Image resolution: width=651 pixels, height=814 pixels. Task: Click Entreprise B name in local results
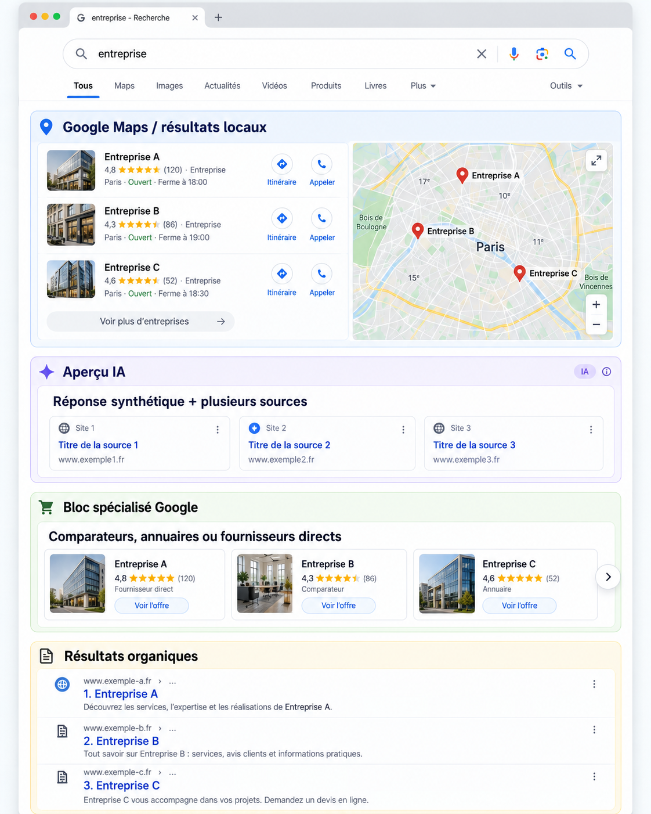point(132,211)
